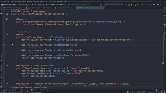The height and width of the screenshot is (93, 166).
Task: Update project from Git (blue arrow)
Action: pyautogui.click(x=145, y=5)
